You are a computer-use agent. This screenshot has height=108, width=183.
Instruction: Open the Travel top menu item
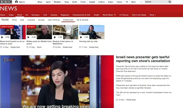tap(83, 2)
